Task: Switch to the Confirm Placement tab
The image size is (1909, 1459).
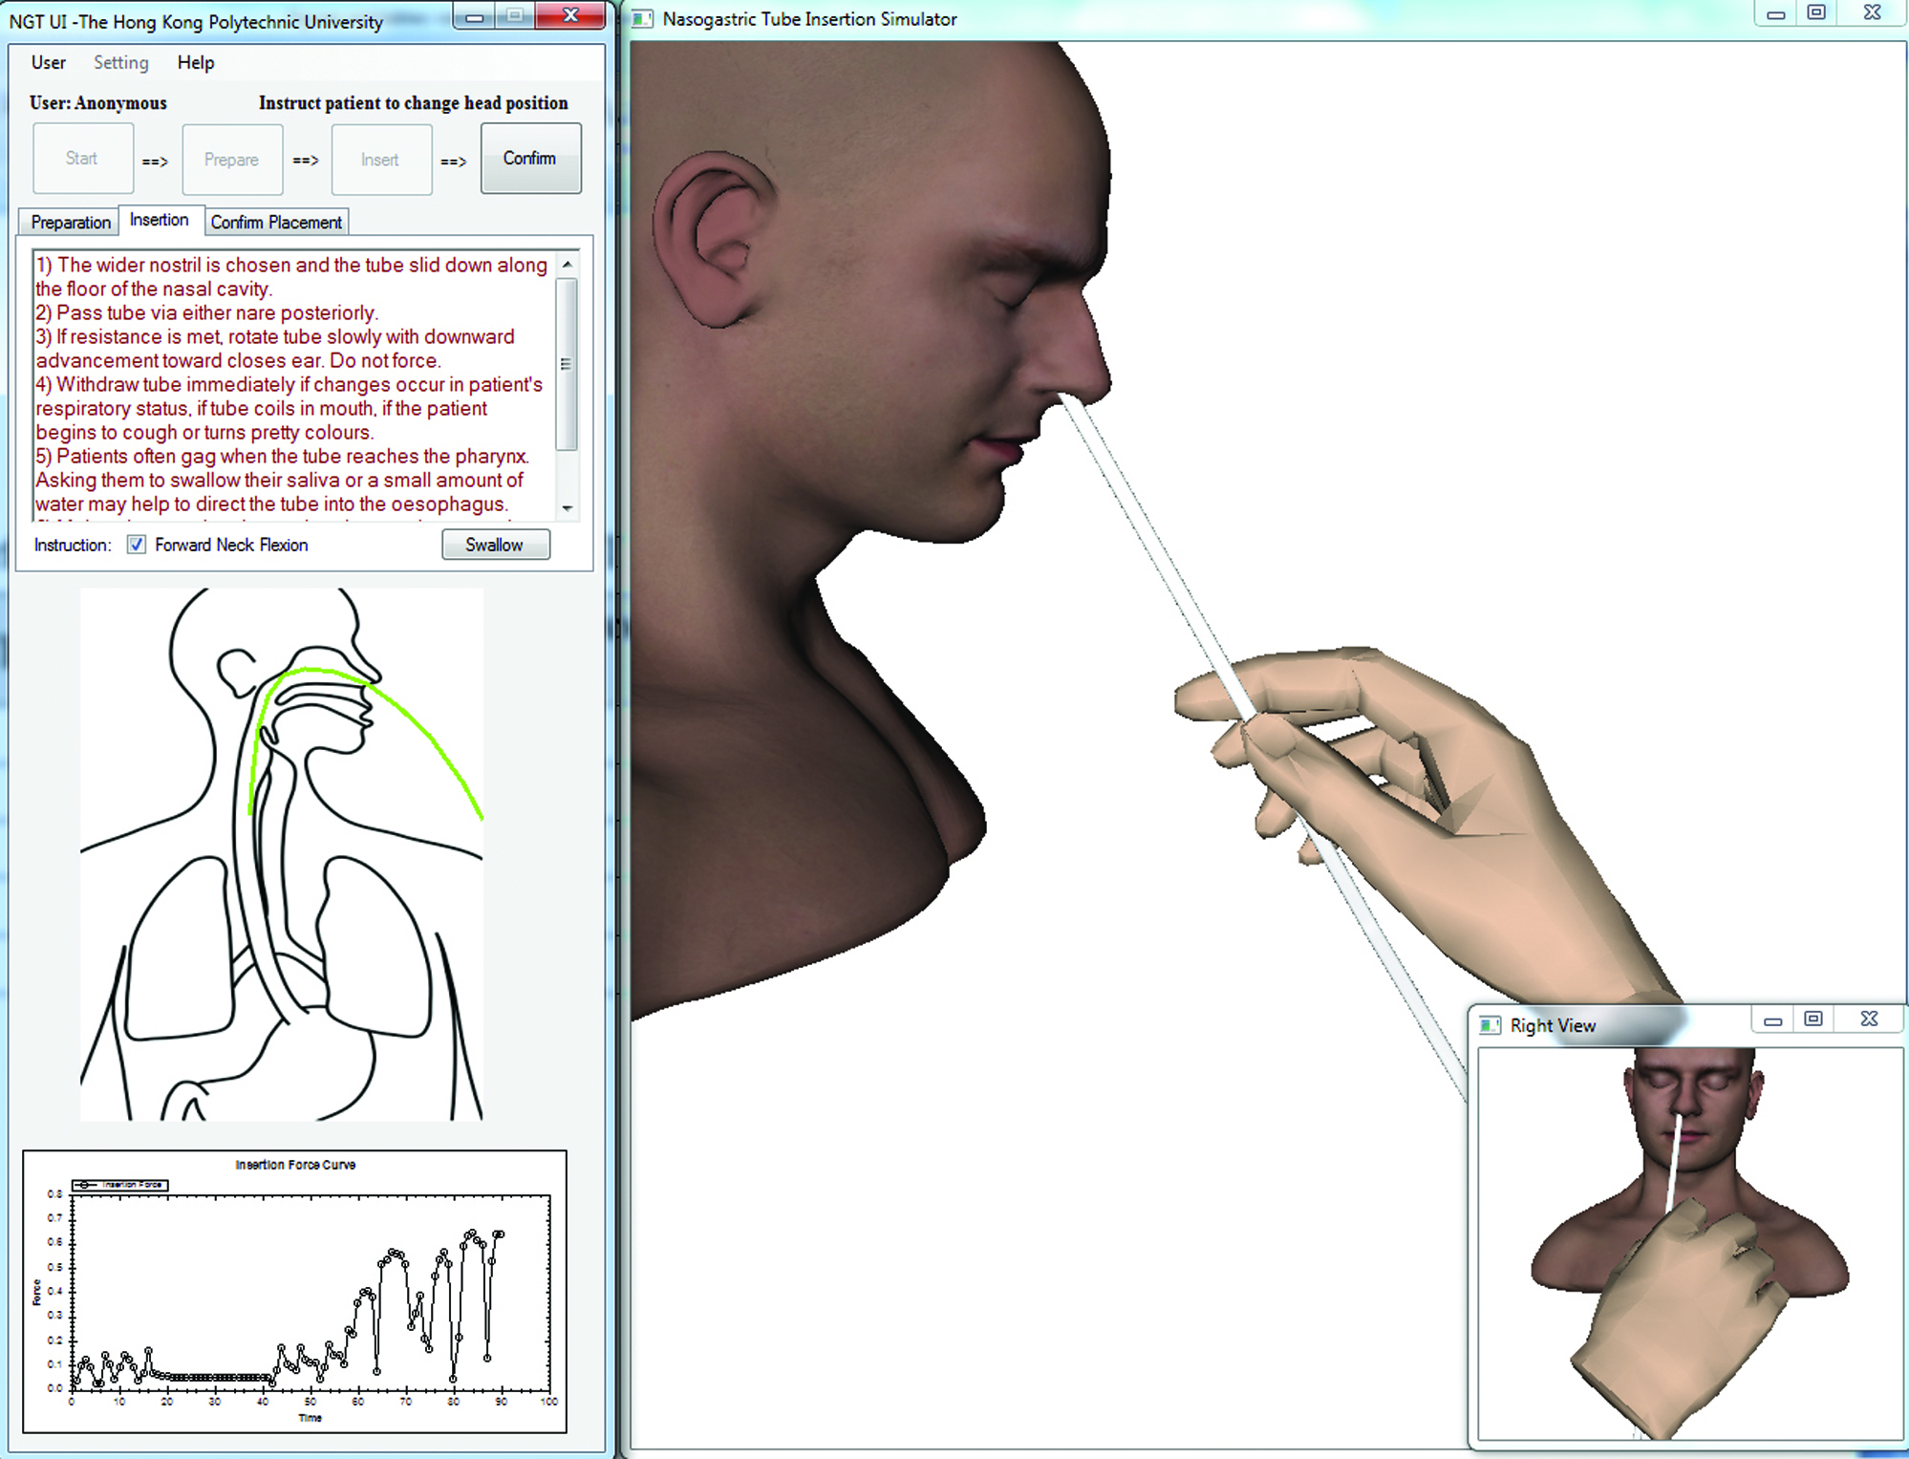Action: (x=276, y=222)
